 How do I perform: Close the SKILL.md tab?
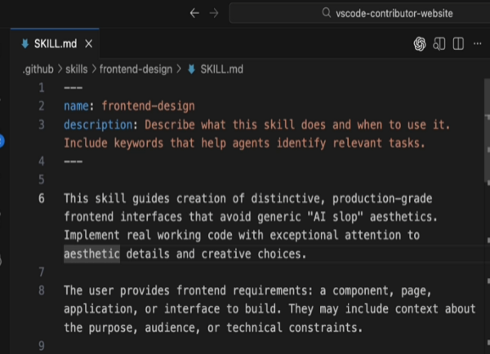(x=89, y=44)
